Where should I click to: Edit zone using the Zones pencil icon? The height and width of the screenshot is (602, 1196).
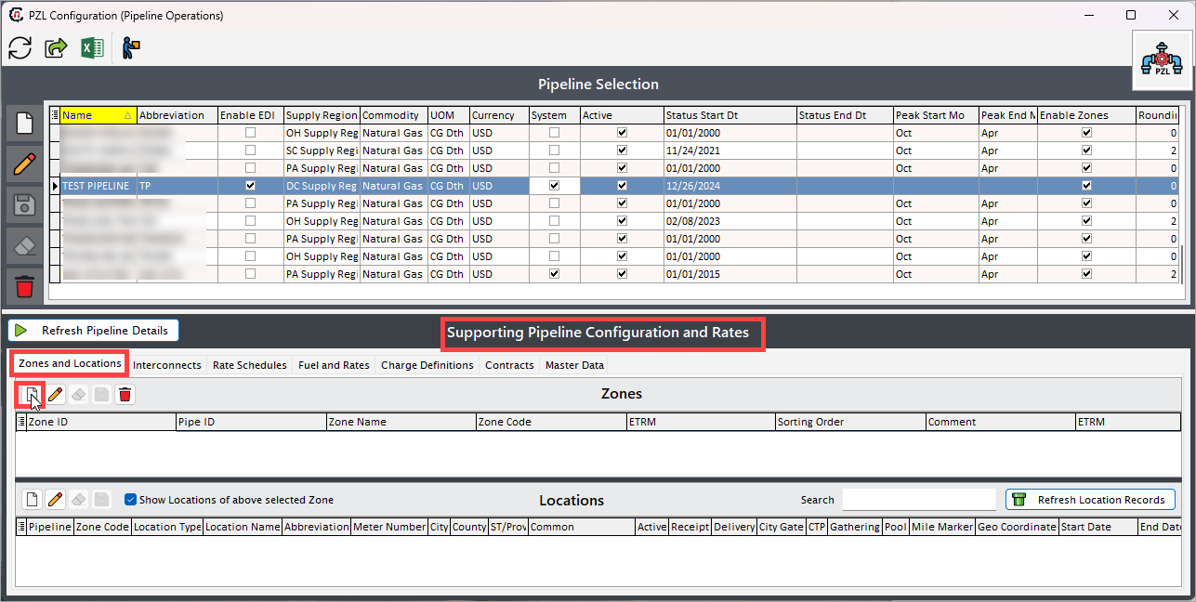click(x=55, y=395)
